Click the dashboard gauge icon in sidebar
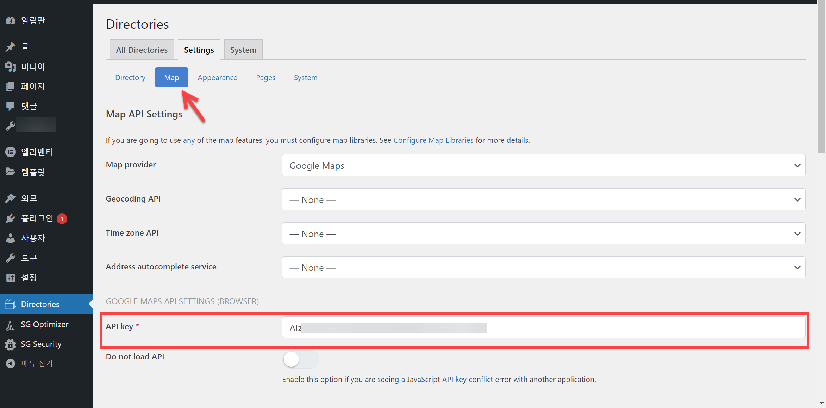 pyautogui.click(x=11, y=20)
